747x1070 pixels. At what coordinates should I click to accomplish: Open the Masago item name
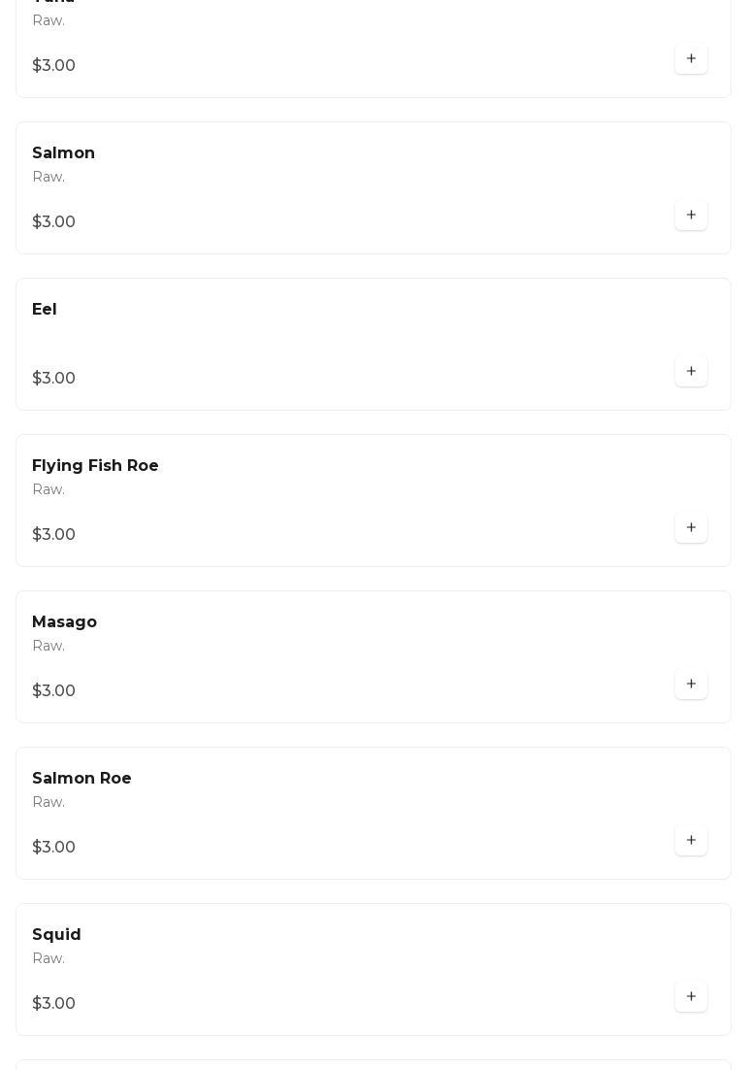[x=65, y=622]
